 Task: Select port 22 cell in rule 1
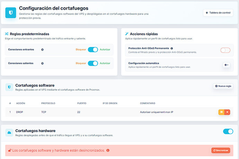click(79, 112)
